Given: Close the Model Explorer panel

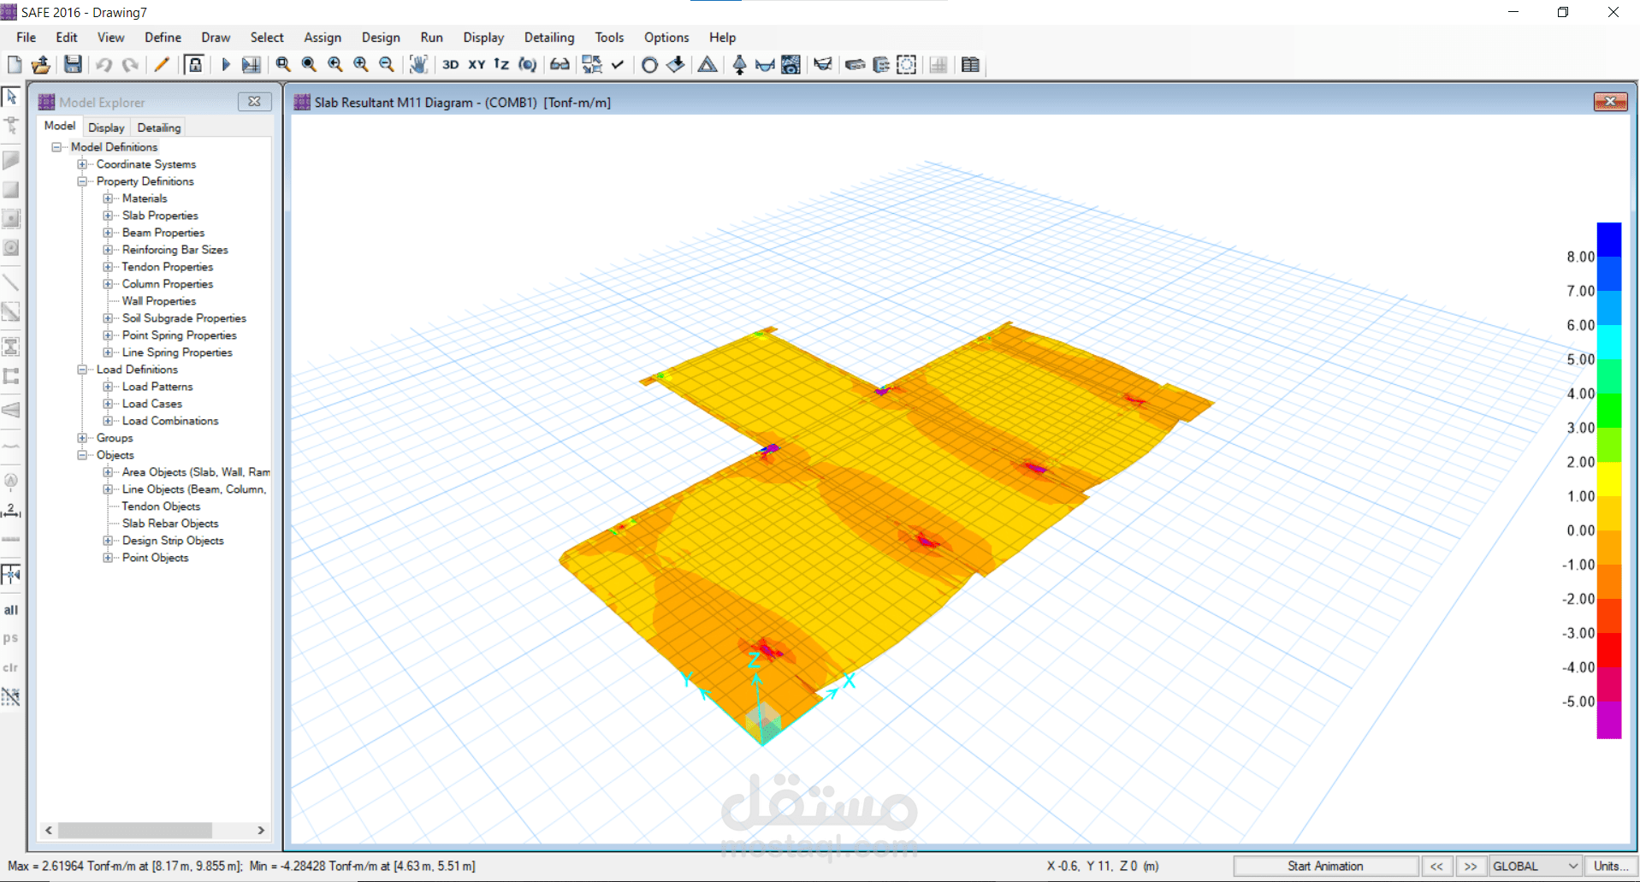Looking at the screenshot, I should [254, 102].
